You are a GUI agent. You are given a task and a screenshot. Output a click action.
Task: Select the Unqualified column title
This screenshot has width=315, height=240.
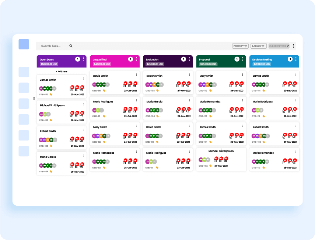coord(99,60)
